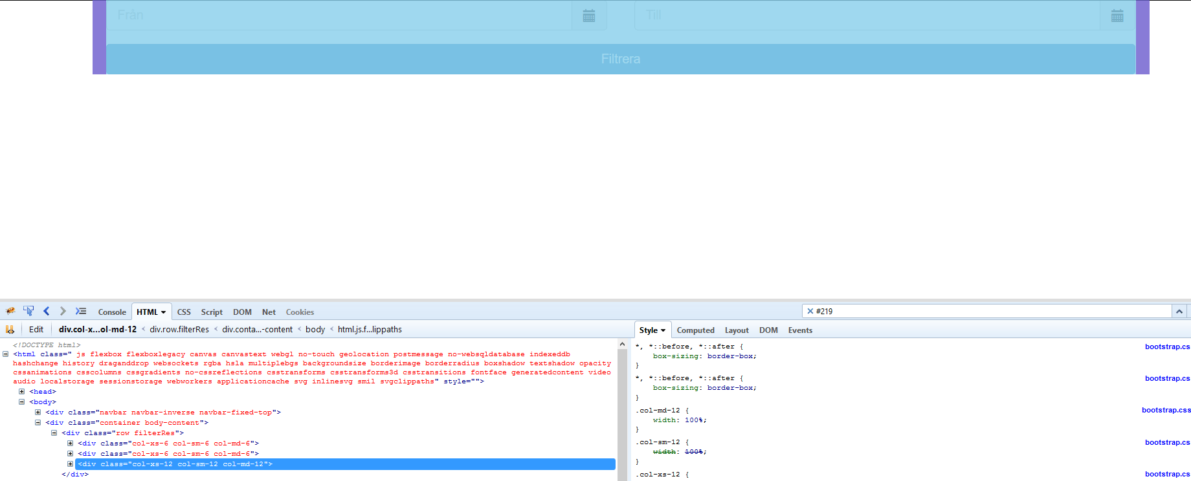Select div.col-x...ol-md-12 breadcrumb item

(x=98, y=329)
